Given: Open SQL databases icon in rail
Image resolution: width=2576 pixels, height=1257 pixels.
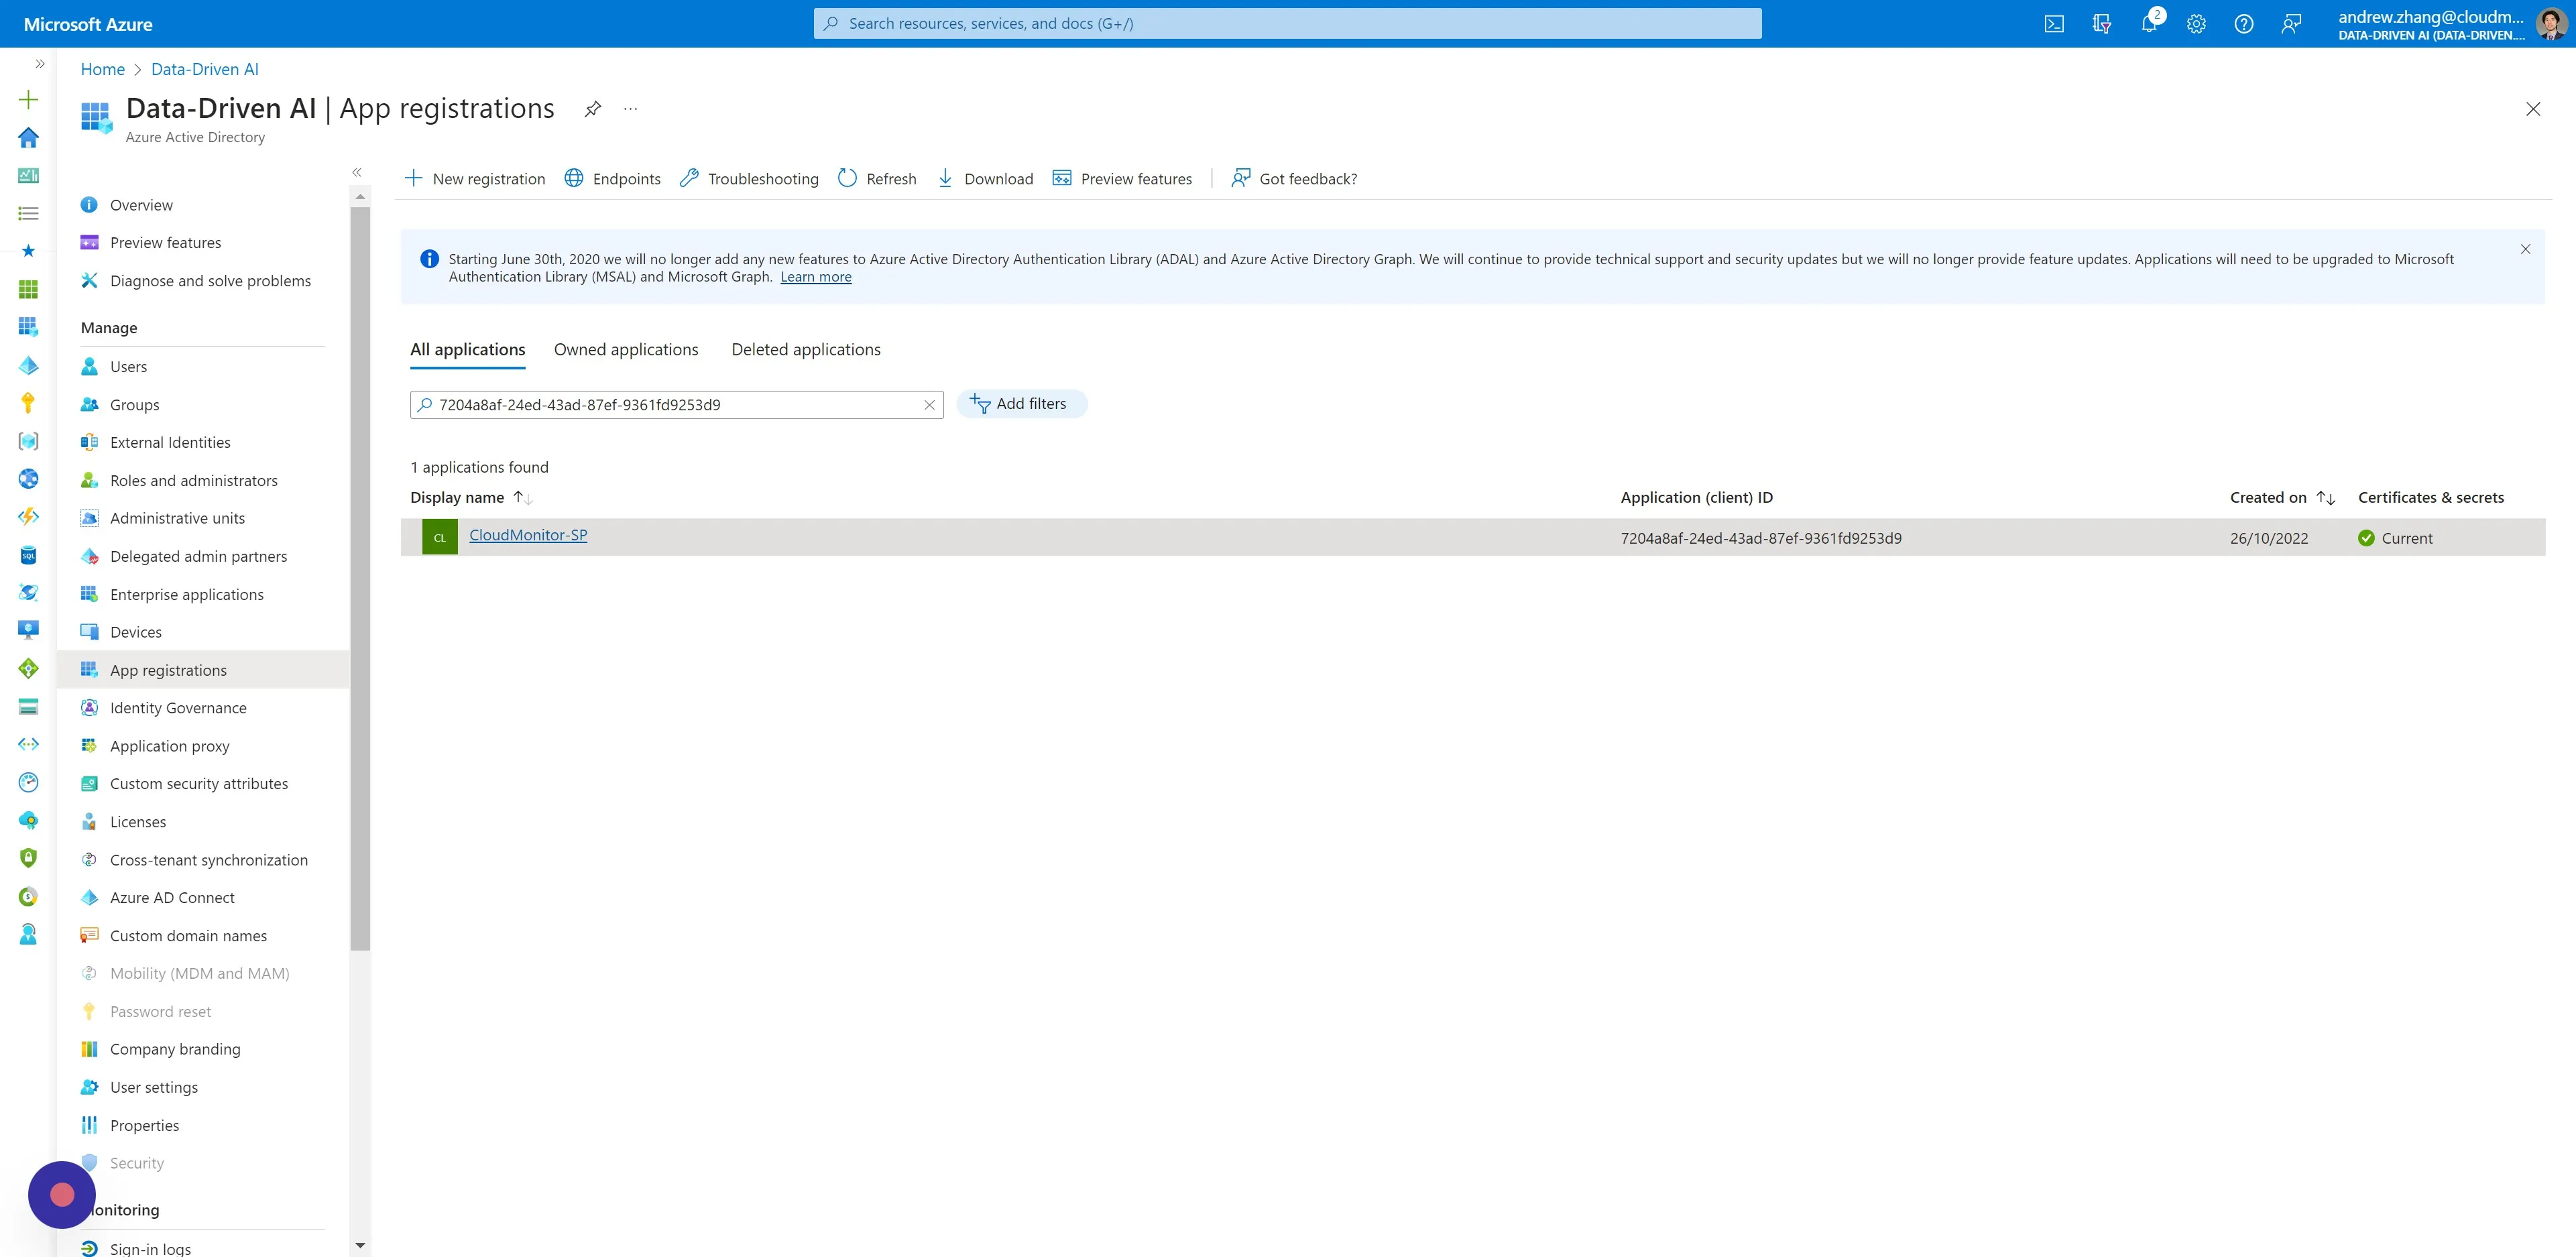Looking at the screenshot, I should pyautogui.click(x=28, y=555).
